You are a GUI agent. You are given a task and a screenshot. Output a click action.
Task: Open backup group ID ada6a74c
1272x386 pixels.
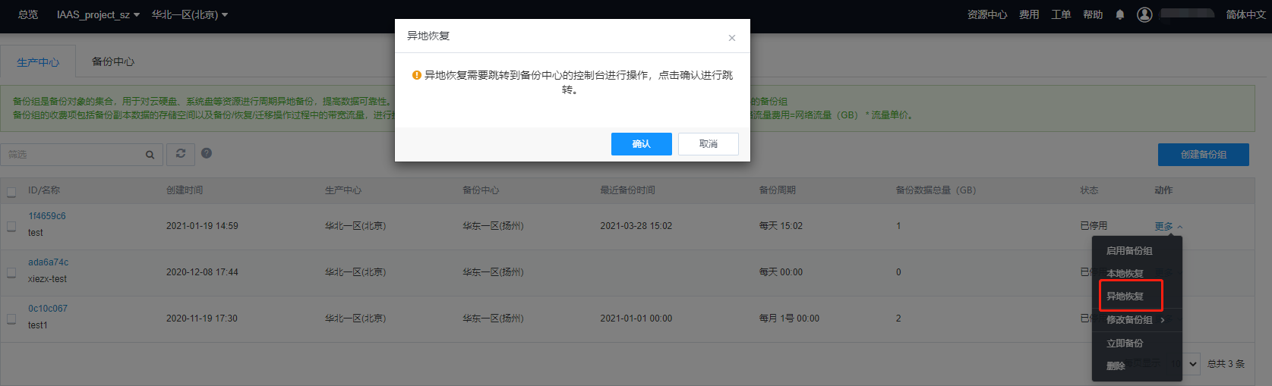coord(49,262)
